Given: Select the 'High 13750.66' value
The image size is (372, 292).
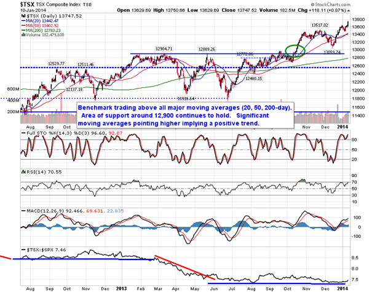Looking at the screenshot, I should (x=169, y=10).
